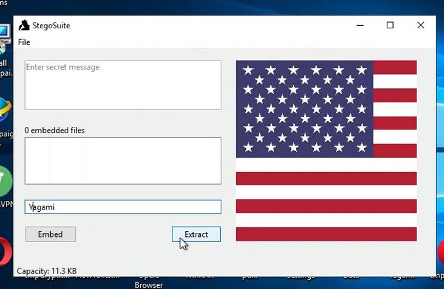The width and height of the screenshot is (444, 289).
Task: Click the computer monitor desktop icon
Action: [5, 32]
